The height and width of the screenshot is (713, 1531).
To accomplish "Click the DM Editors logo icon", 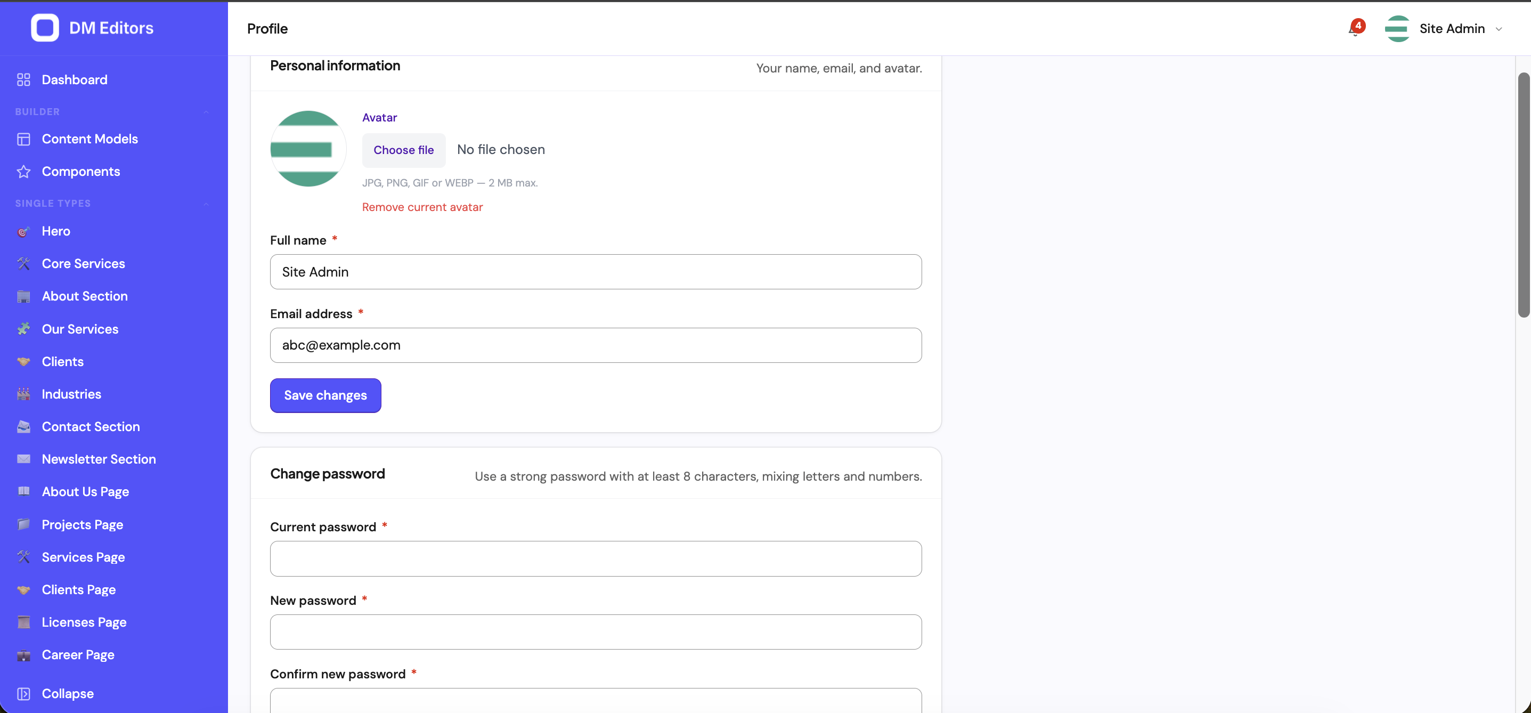I will pyautogui.click(x=45, y=28).
